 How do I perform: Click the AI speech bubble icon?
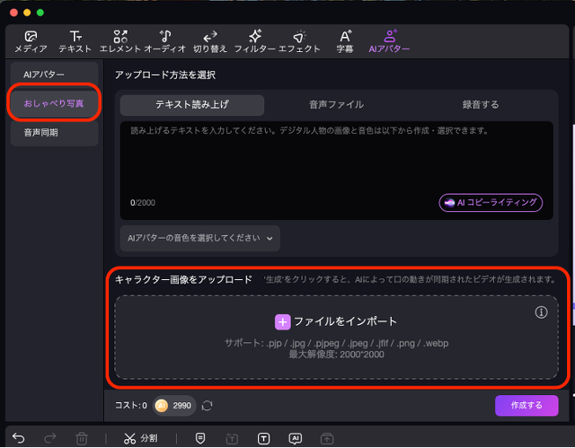[x=296, y=438]
